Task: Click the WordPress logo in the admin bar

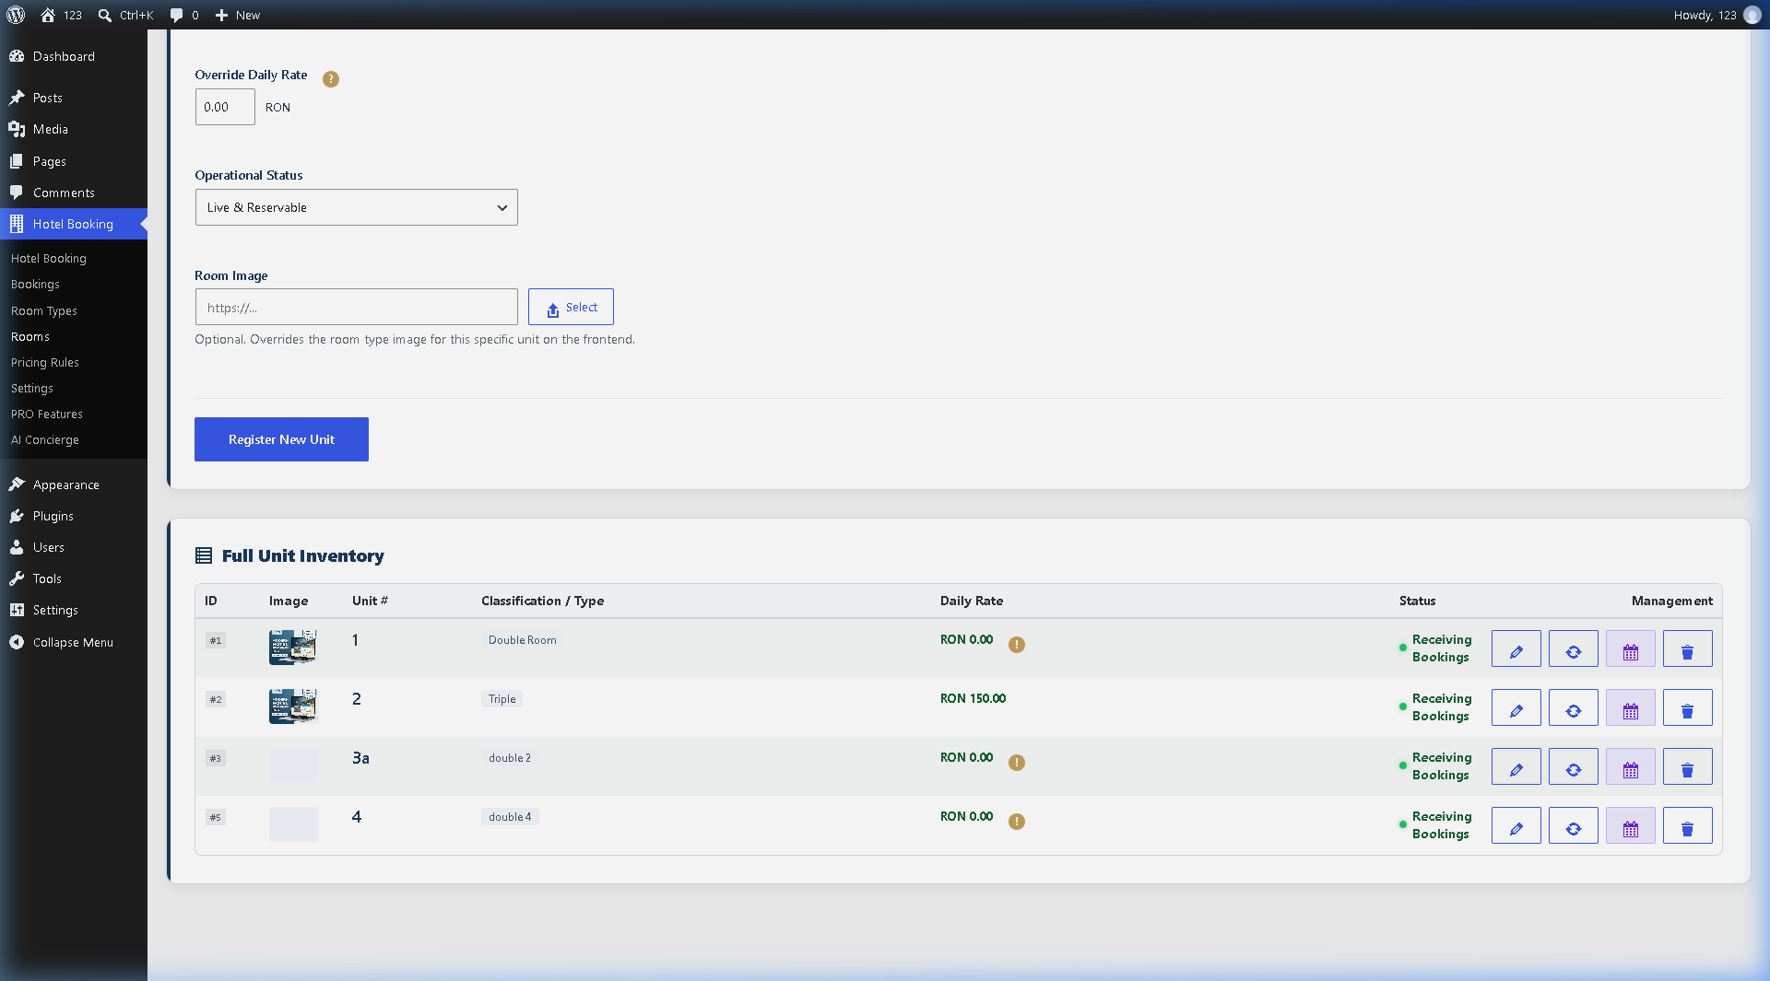Action: (x=16, y=15)
